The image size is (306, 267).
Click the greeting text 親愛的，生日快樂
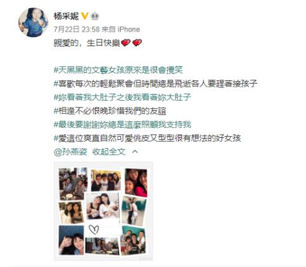coord(87,43)
